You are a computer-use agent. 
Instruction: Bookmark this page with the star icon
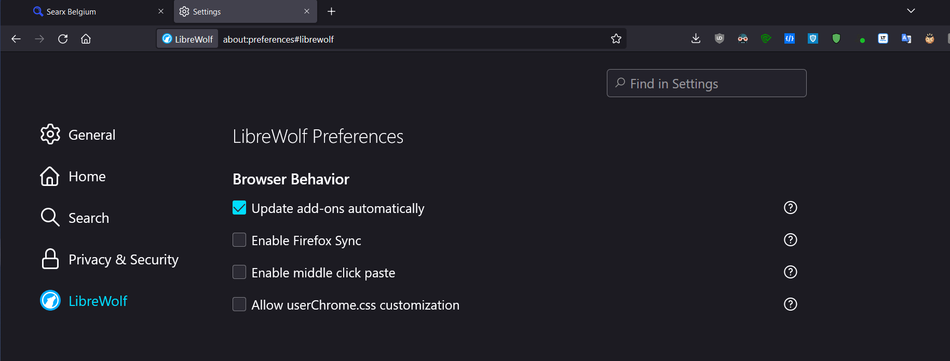click(x=616, y=39)
